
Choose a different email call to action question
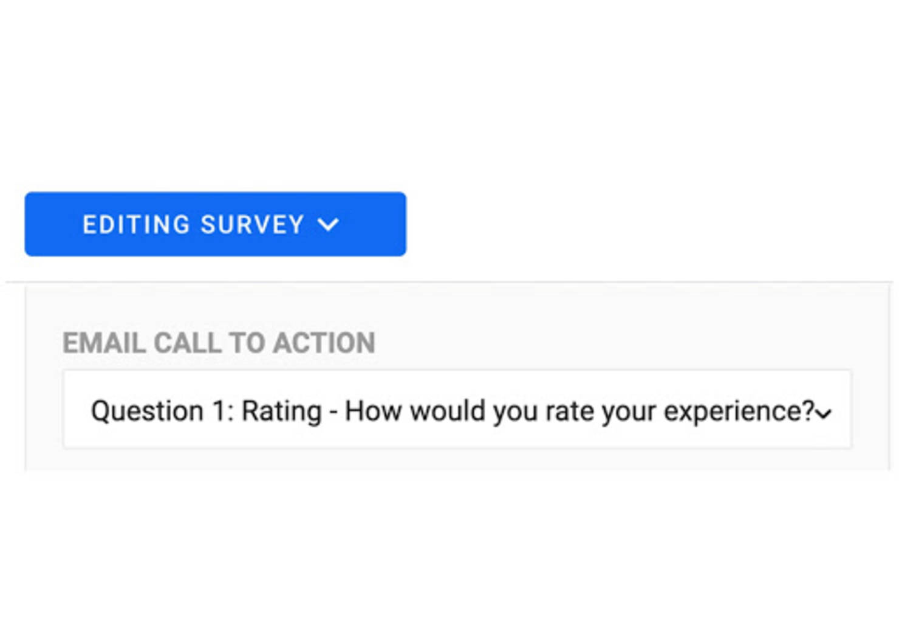click(457, 410)
